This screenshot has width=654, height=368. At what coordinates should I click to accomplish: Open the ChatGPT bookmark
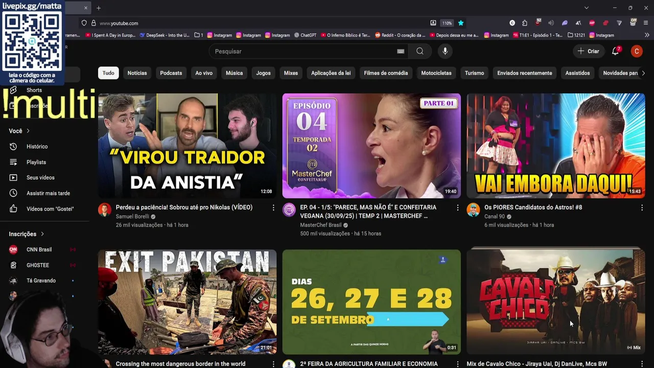(305, 35)
